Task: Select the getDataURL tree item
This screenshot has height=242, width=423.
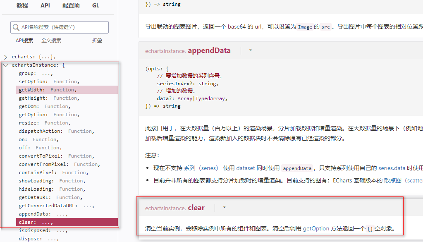Action: tap(67, 197)
